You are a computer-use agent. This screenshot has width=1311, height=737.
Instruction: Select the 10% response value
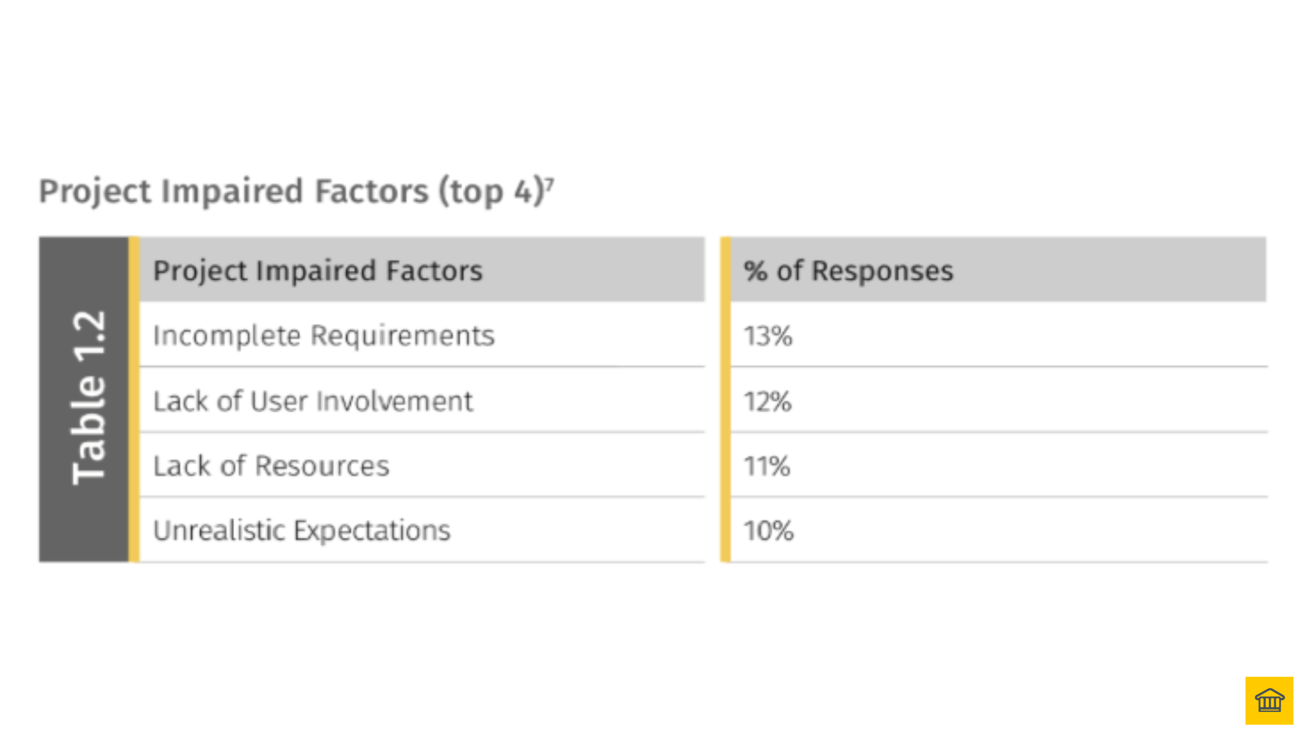[768, 531]
